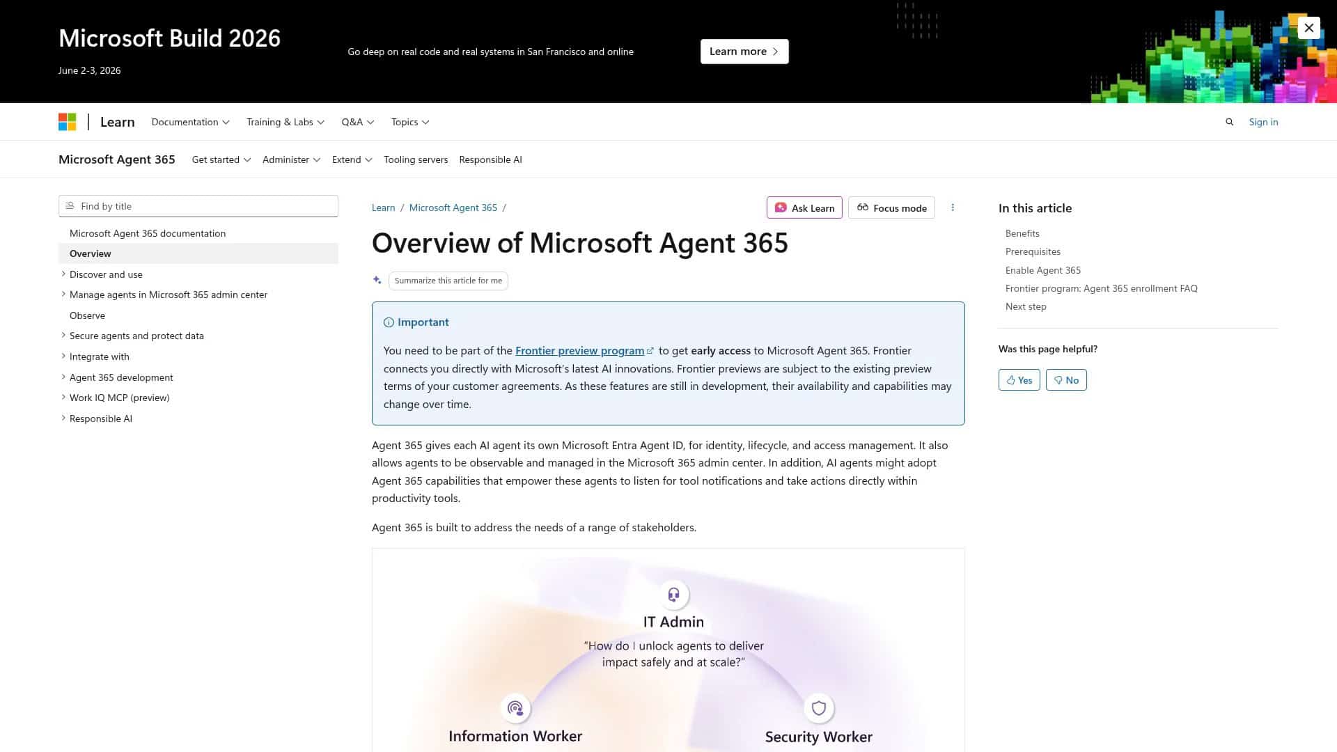Click the Microsoft logo
This screenshot has height=752, width=1337.
[x=68, y=121]
